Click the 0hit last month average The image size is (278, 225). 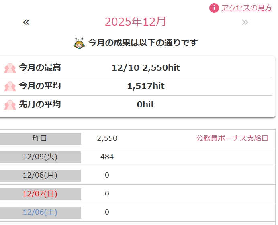coord(146,105)
